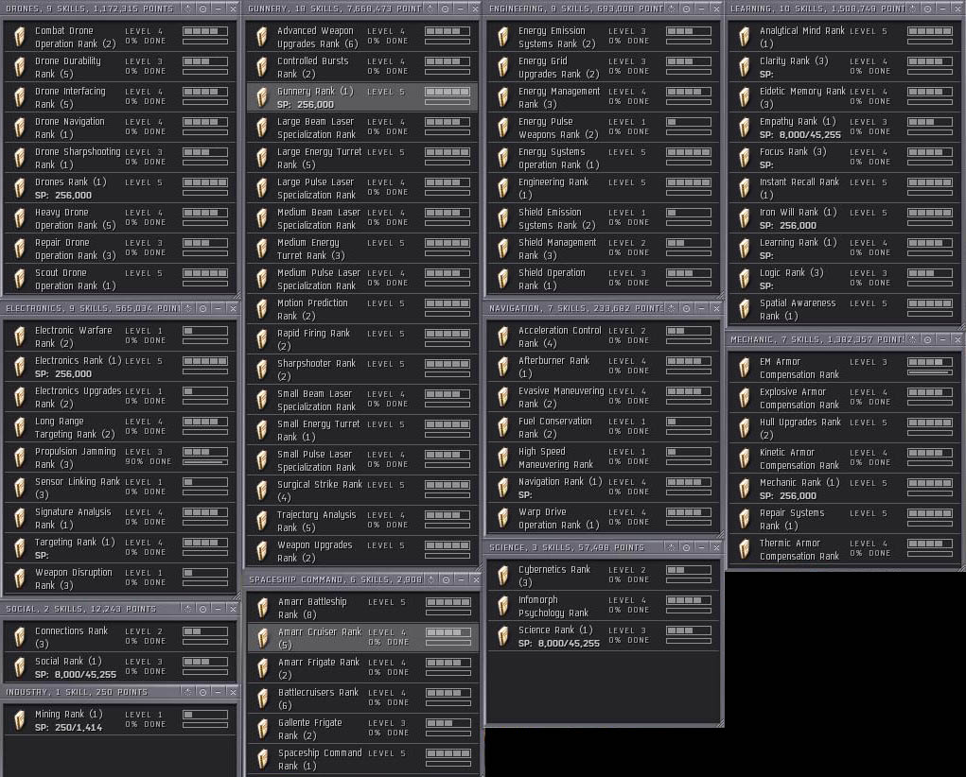Screen dimensions: 966x777
Task: Toggle the pin icon on the Industry window
Action: pos(188,692)
